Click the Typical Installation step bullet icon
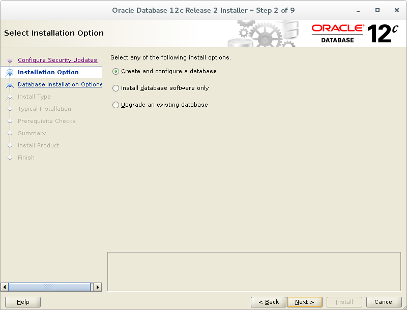The height and width of the screenshot is (310, 407). [10, 109]
